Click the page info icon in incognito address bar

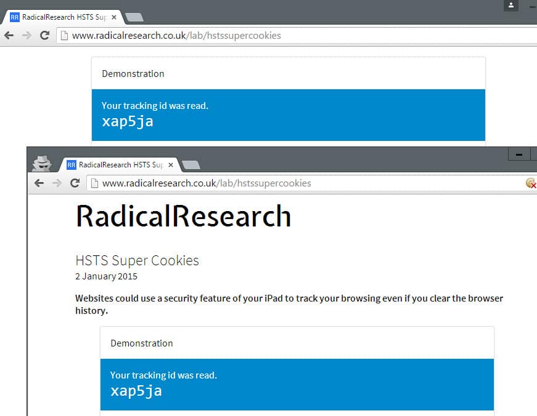94,183
